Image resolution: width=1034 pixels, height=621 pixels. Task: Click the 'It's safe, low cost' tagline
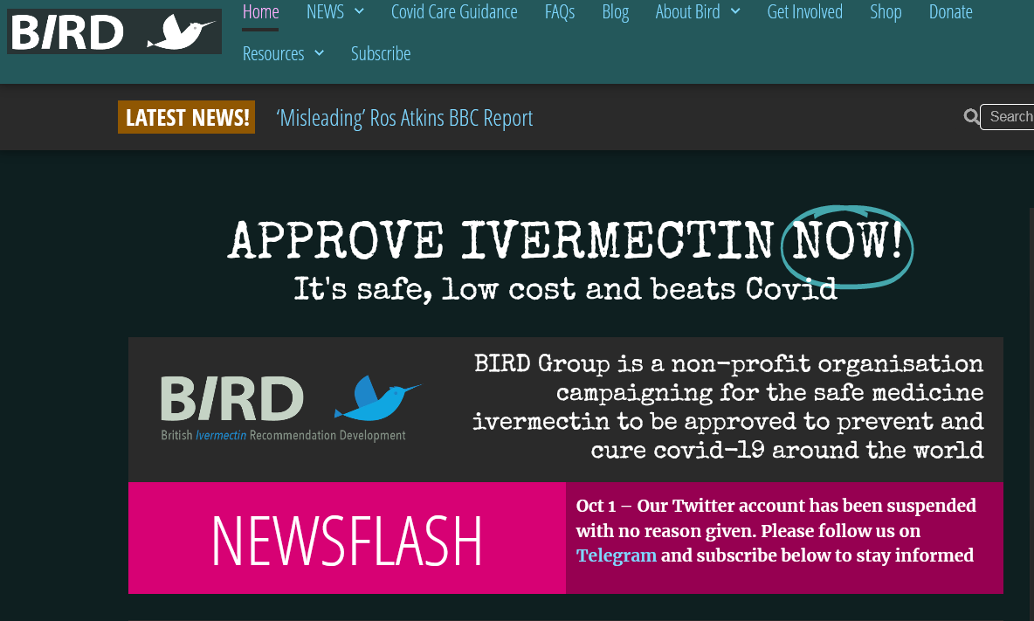tap(565, 289)
